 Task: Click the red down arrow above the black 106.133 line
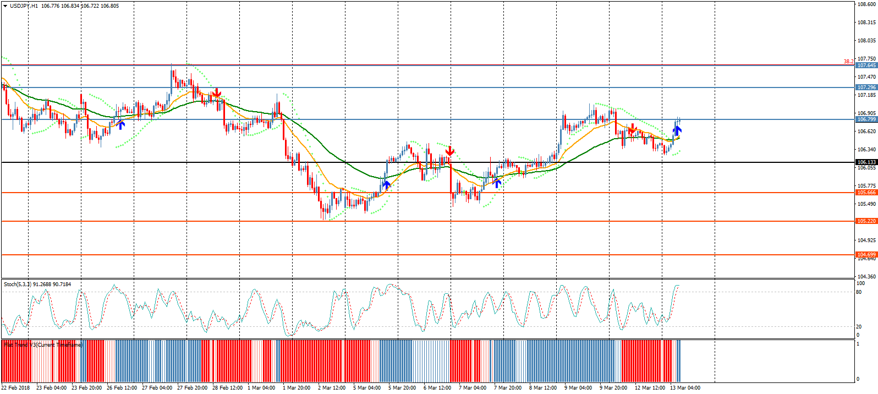(449, 151)
